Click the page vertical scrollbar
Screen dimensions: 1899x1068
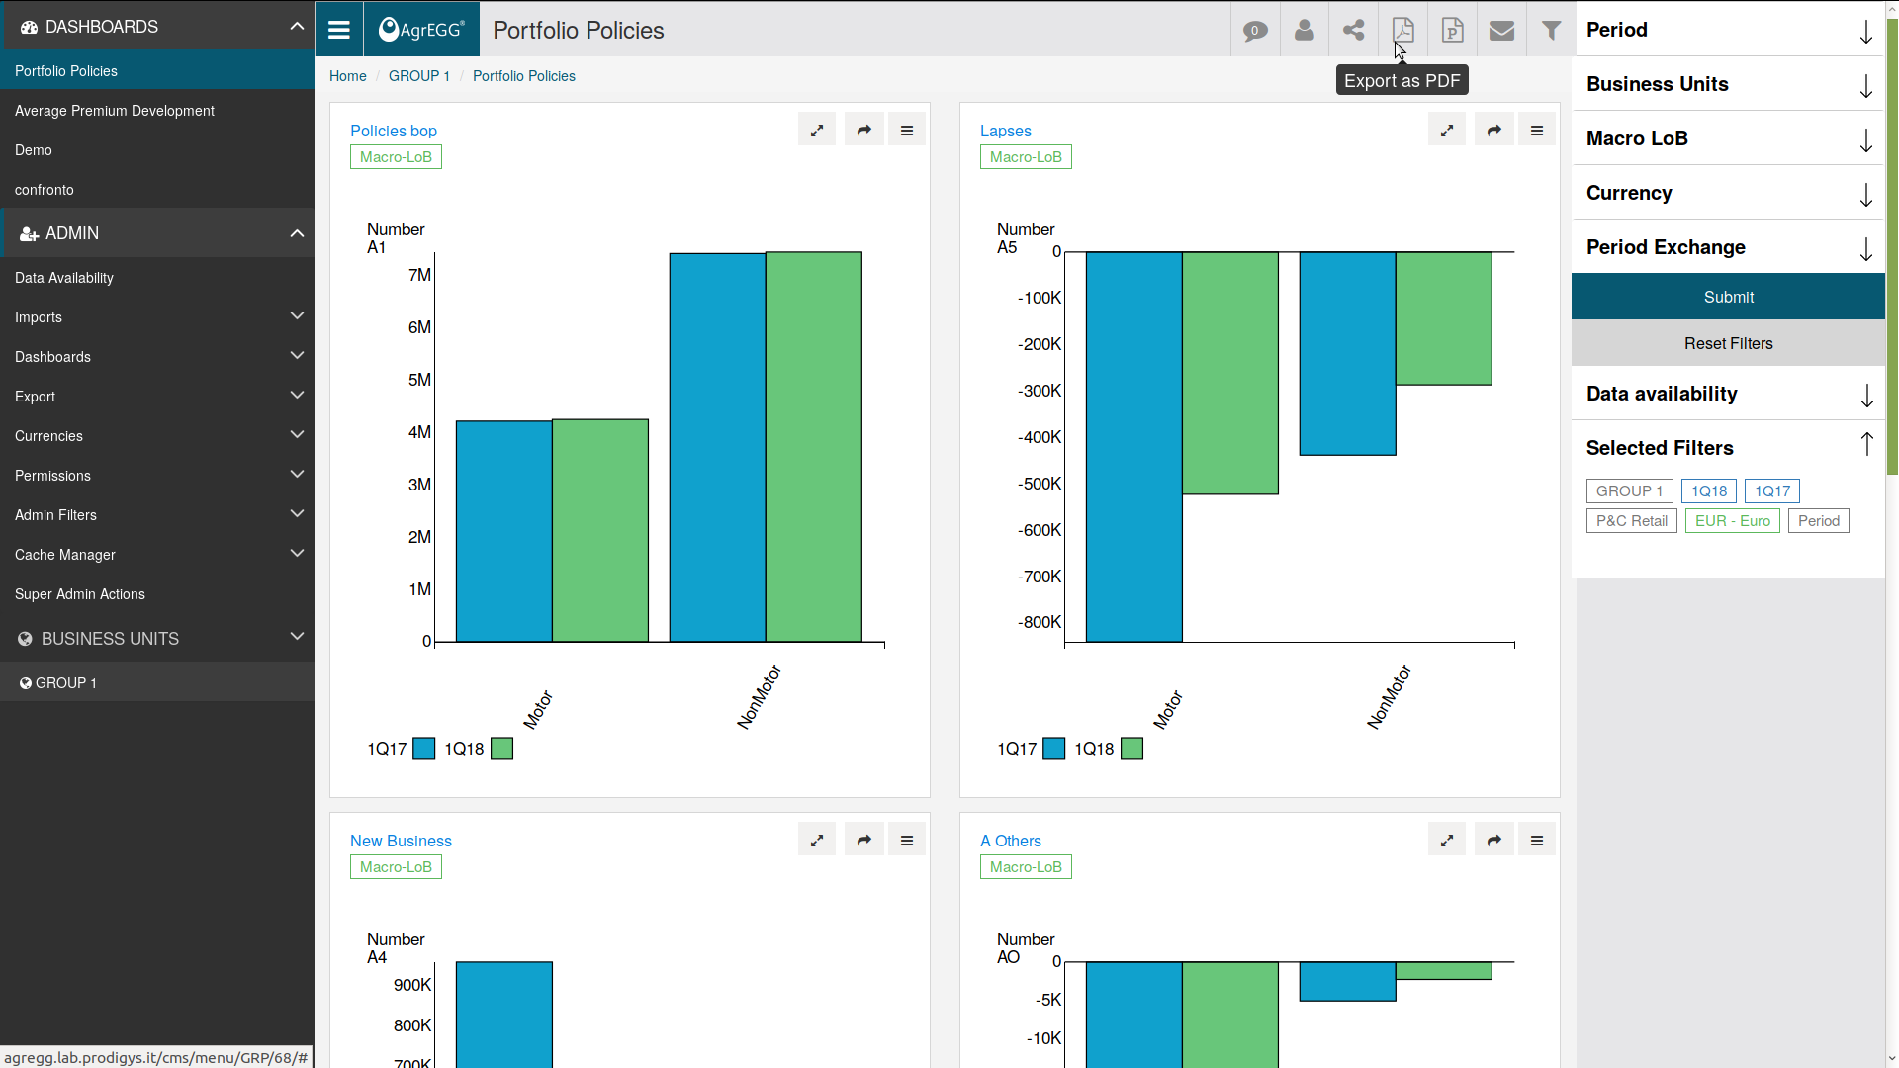tap(1892, 247)
